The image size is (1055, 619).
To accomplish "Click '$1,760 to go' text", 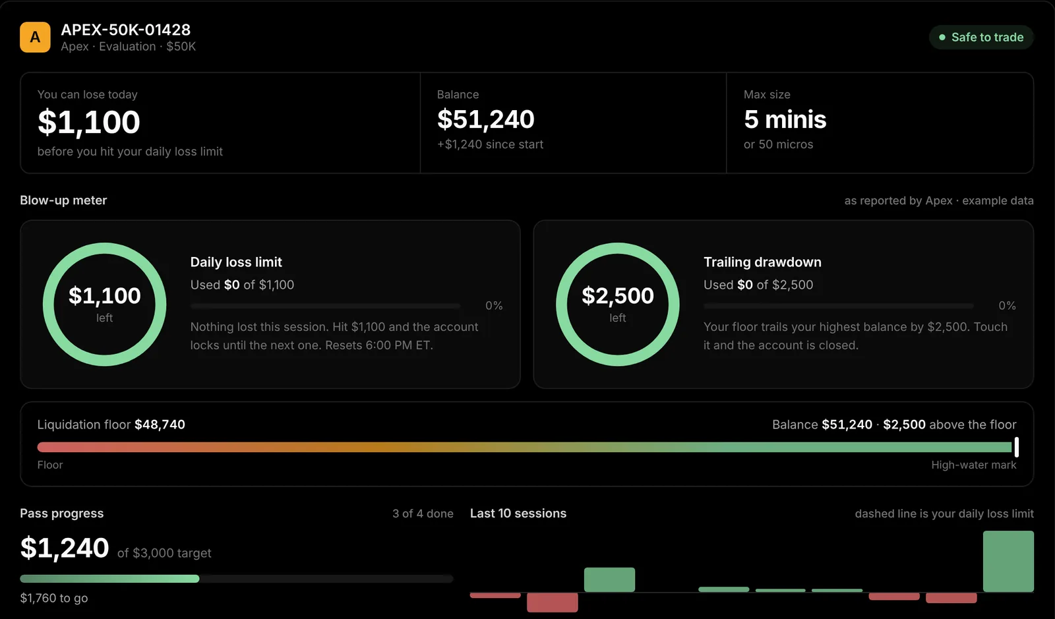I will (54, 599).
